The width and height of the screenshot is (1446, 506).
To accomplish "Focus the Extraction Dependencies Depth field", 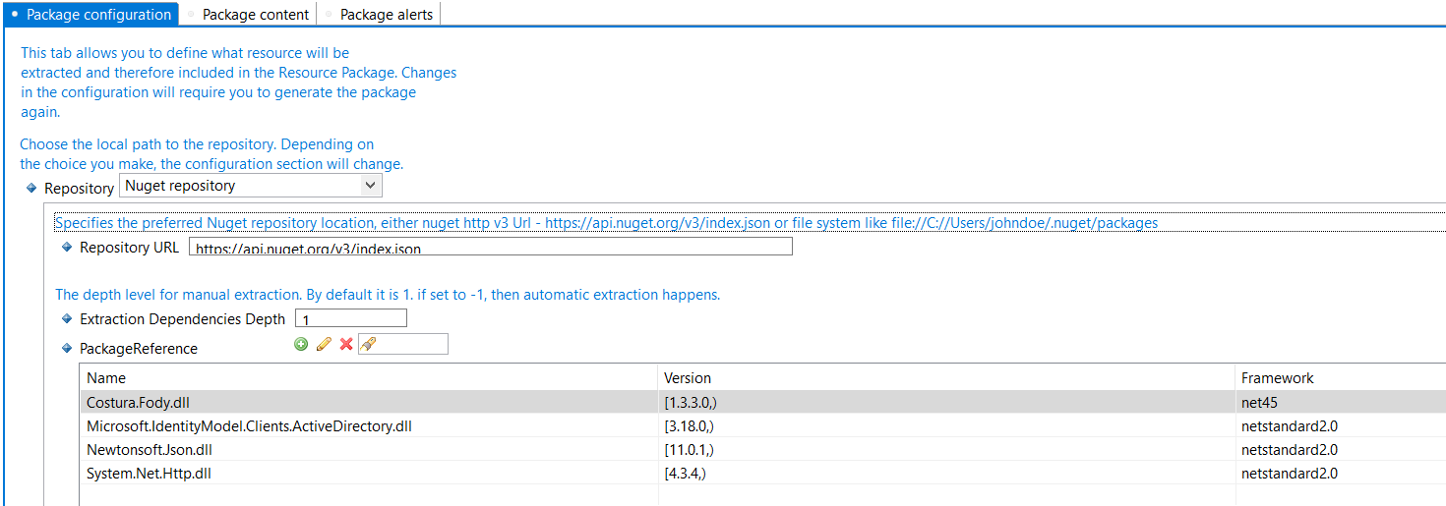I will click(x=351, y=318).
